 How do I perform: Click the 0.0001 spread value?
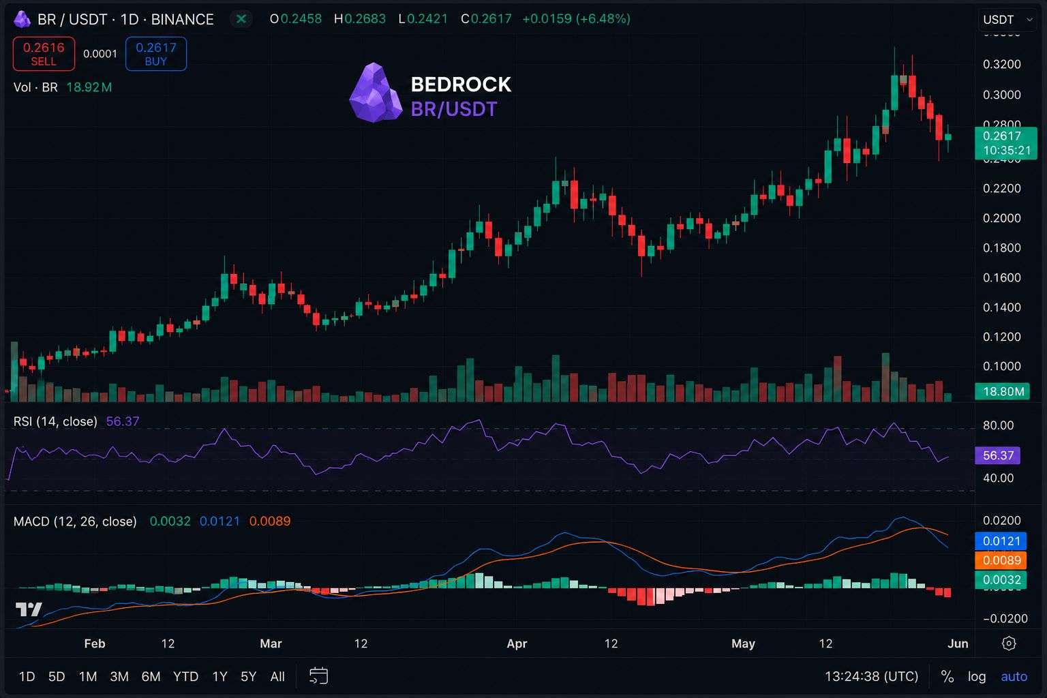100,54
